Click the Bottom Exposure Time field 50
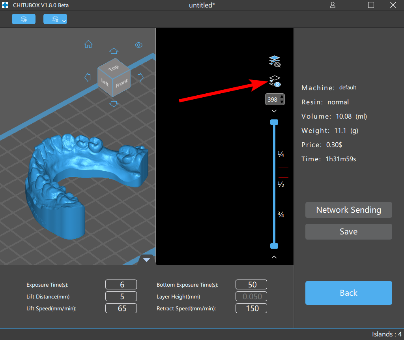This screenshot has width=404, height=340. 251,285
